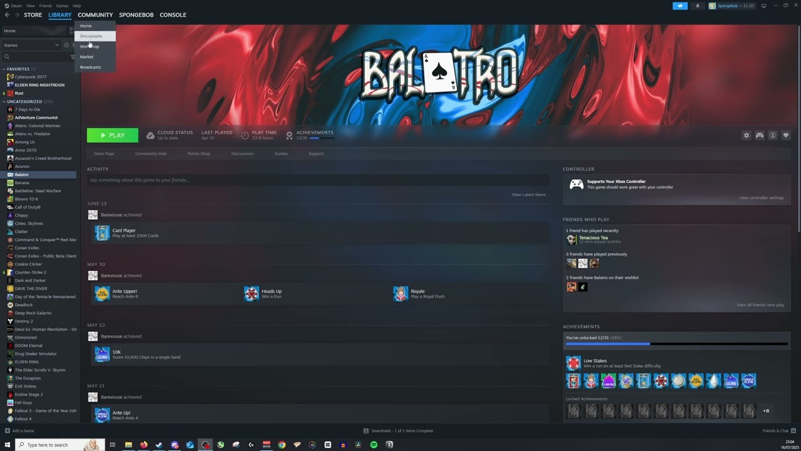This screenshot has height=451, width=801.
Task: Open the Friends menu
Action: coord(46,6)
